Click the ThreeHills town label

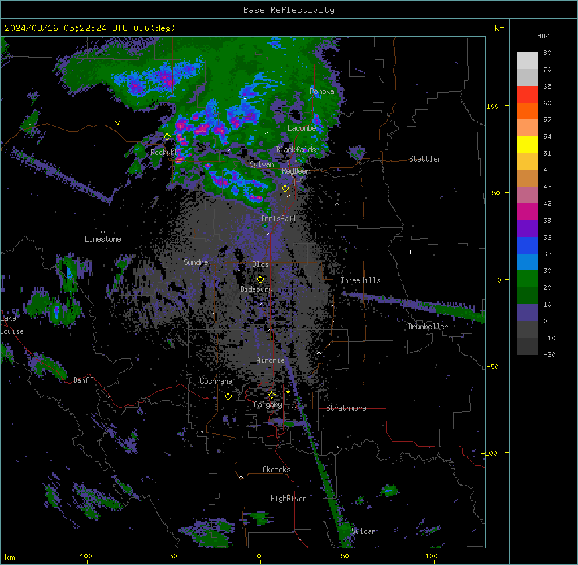(360, 280)
